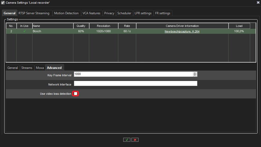Open the VCA features tab
Viewport: 261px width, 147px height.
point(91,13)
